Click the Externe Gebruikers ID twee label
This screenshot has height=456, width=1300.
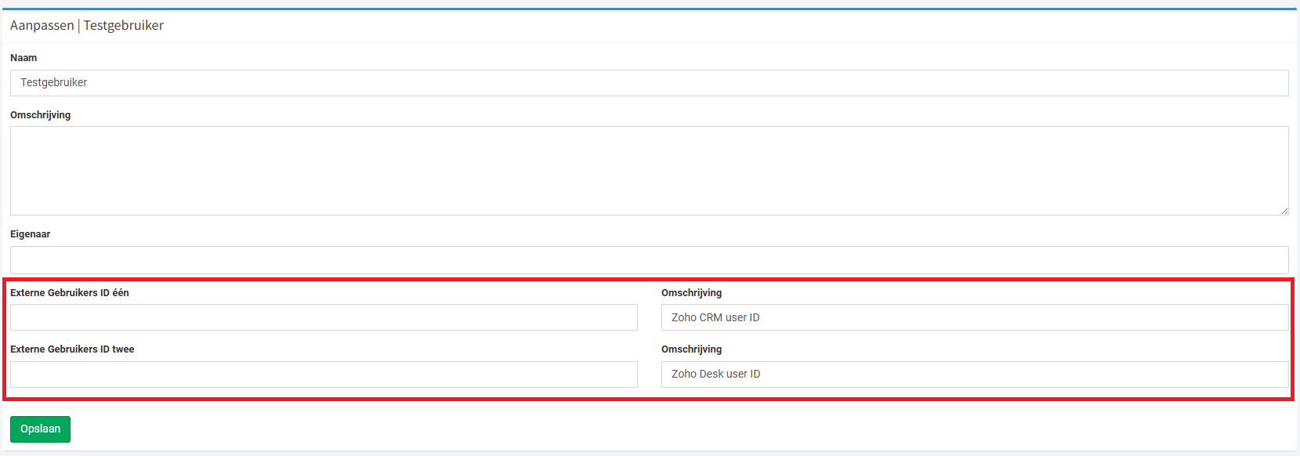(72, 349)
